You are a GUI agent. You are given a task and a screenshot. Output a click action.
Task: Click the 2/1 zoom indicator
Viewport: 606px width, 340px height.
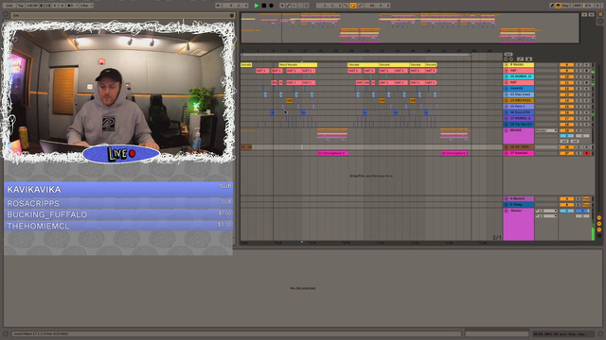(496, 237)
